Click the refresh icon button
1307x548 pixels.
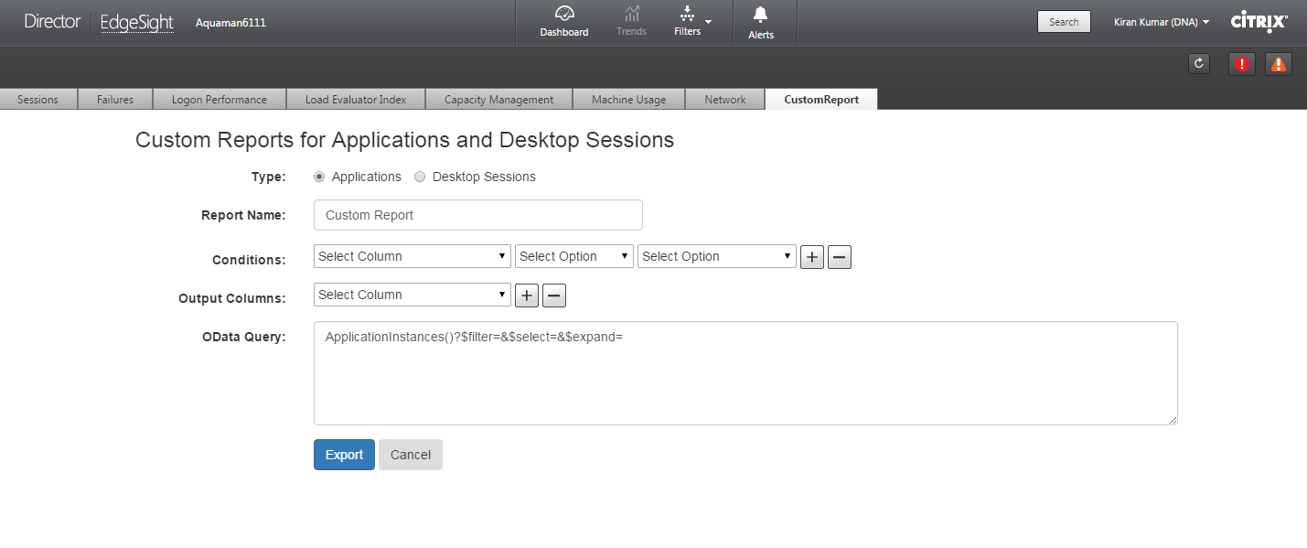1198,64
